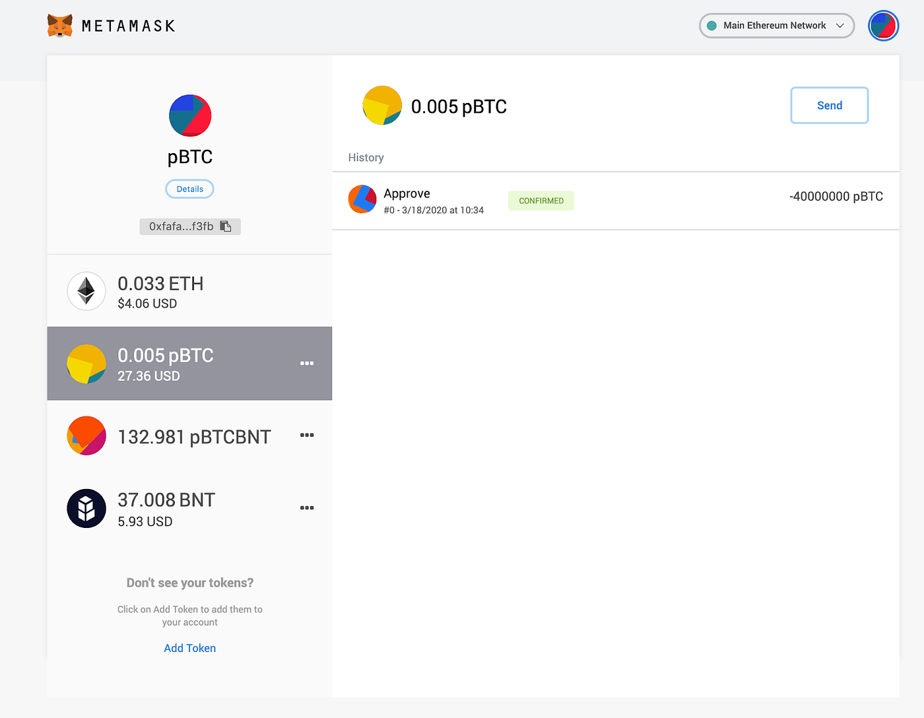Screen dimensions: 924x718
Task: Click the History section label
Action: coord(366,158)
